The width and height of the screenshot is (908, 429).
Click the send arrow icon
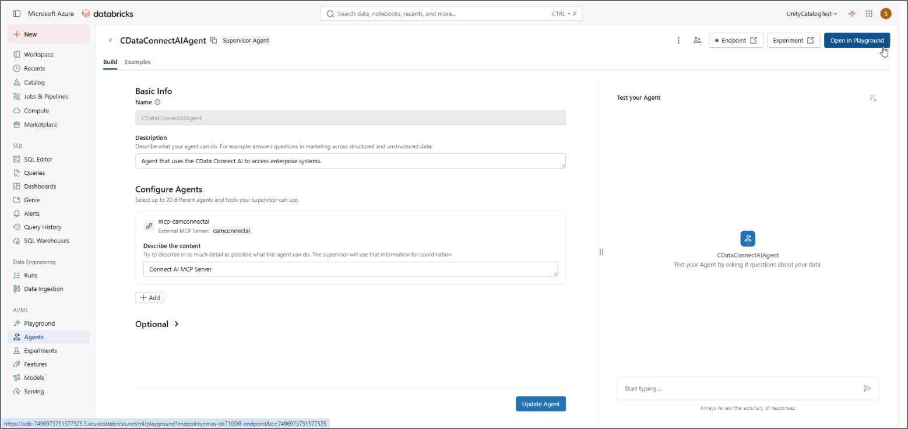[x=867, y=388]
